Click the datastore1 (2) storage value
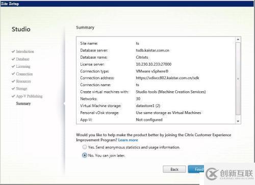The image size is (255, 185). [148, 105]
